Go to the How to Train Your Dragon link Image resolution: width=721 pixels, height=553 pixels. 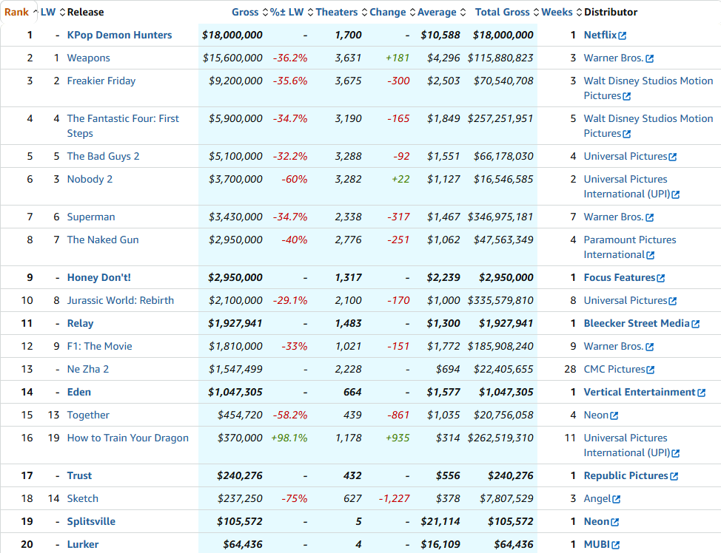(x=127, y=438)
